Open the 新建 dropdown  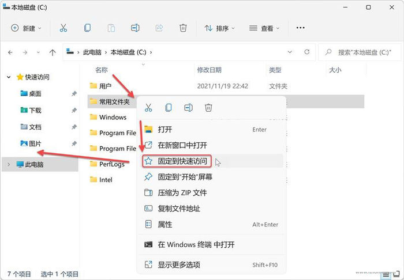[x=27, y=28]
